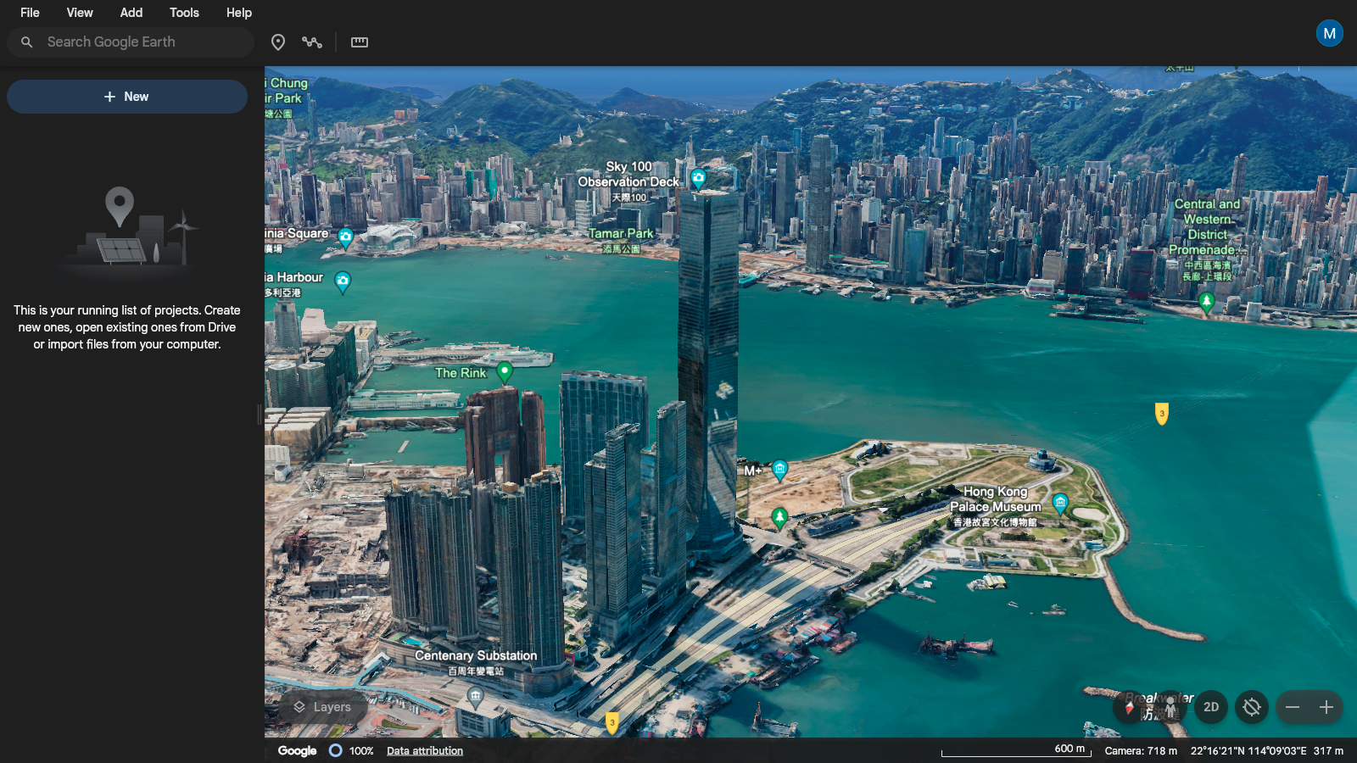
Task: Click the zoom in plus button
Action: point(1326,707)
